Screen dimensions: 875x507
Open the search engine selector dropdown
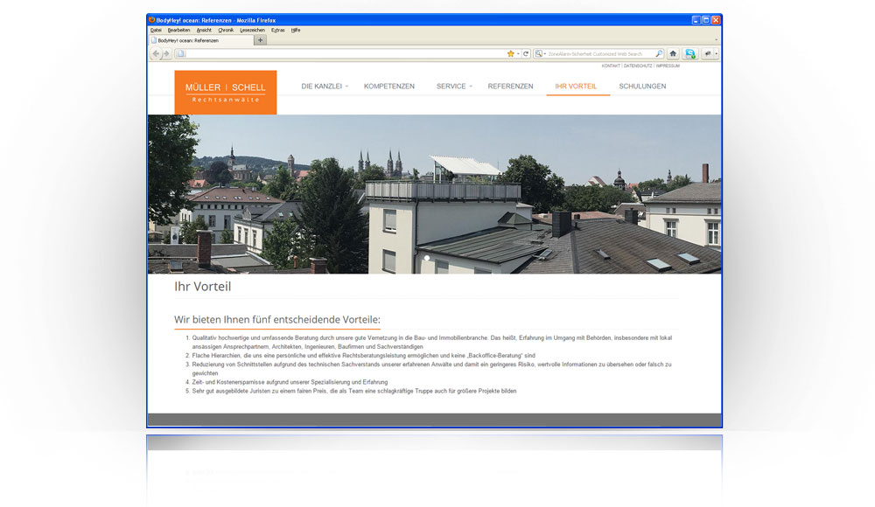[541, 54]
